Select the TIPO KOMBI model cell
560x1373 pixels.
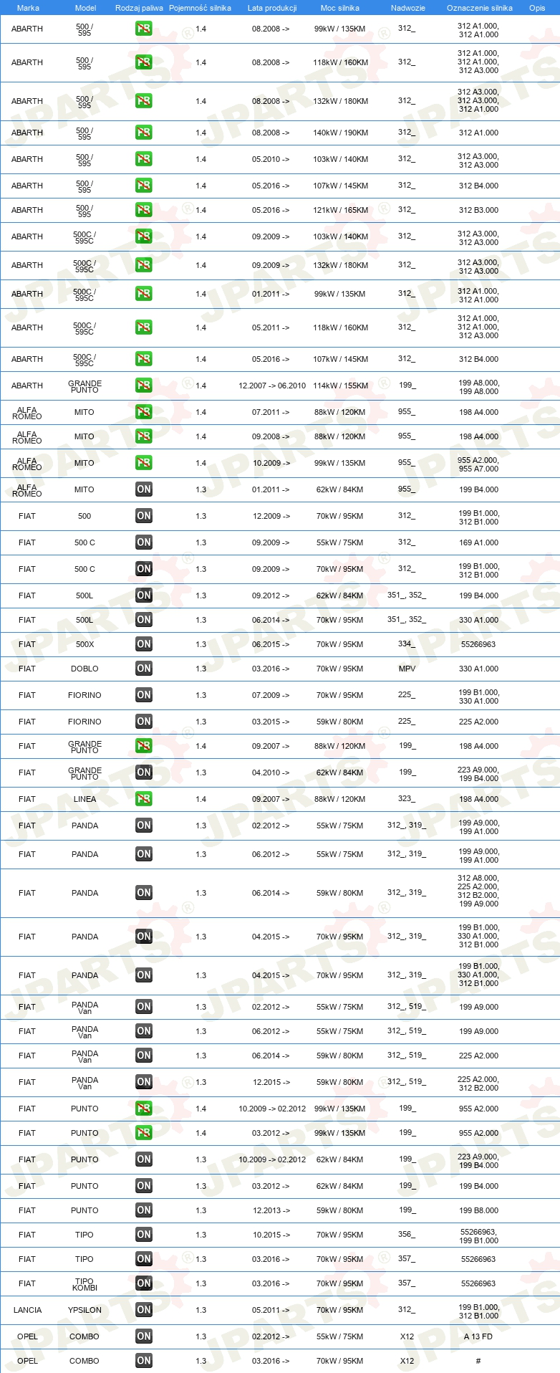click(85, 1284)
